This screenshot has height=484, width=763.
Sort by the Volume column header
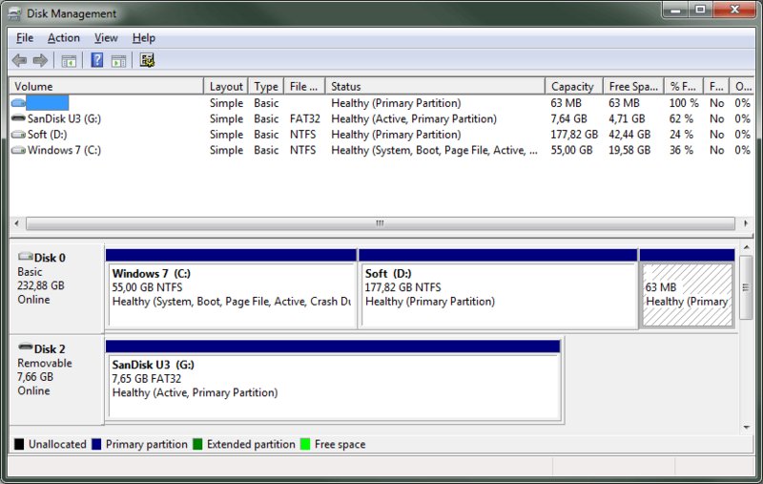105,86
